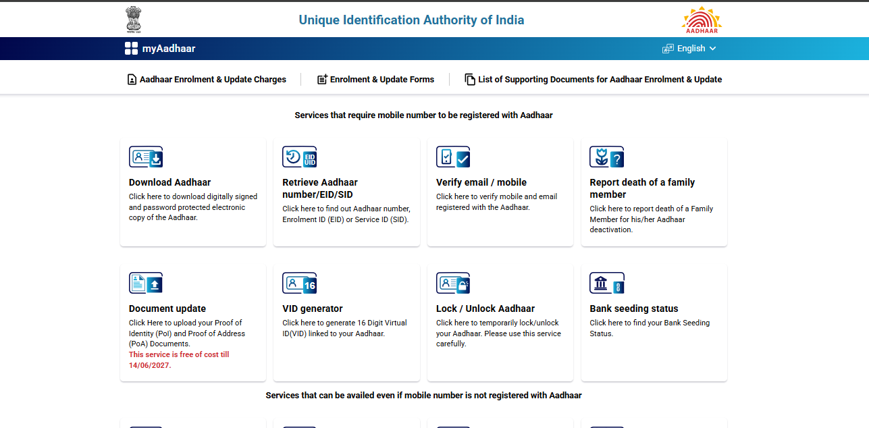Click Retrieve Aadhaar card description text
The width and height of the screenshot is (869, 428).
[346, 214]
